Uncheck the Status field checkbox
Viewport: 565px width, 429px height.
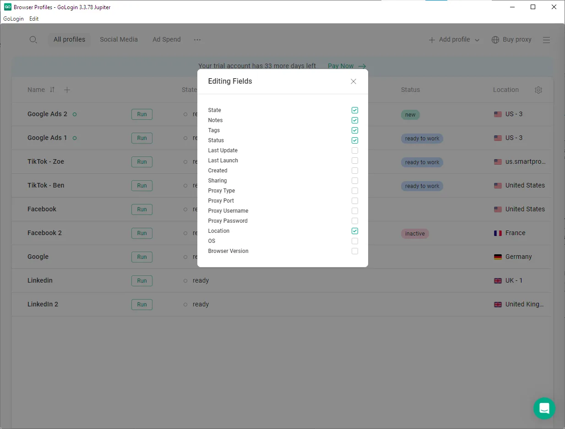pos(355,140)
